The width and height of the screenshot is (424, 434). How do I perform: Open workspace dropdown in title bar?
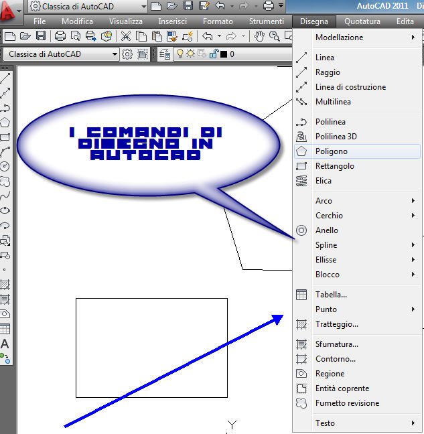88,7
